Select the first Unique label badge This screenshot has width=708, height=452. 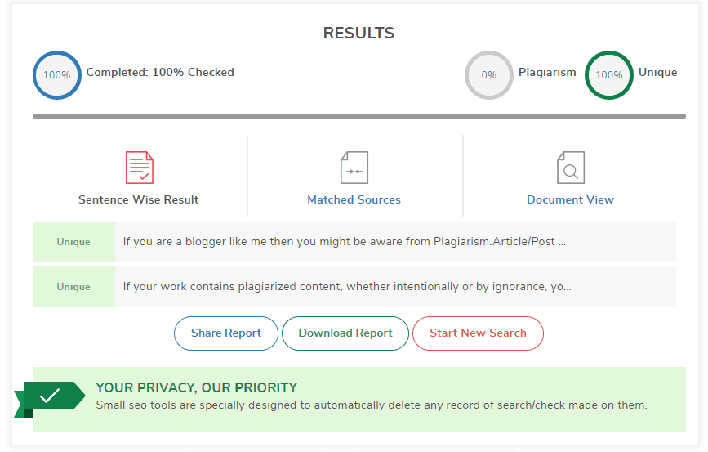pos(73,242)
